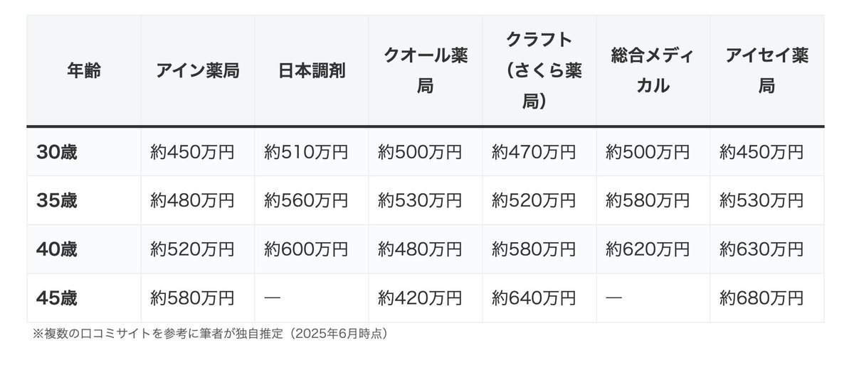Click the 総合メディカル column header
Screen dimensions: 854x365
[x=653, y=71]
